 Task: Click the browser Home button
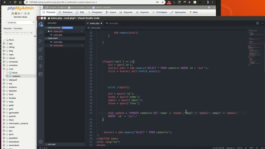pos(20,2)
